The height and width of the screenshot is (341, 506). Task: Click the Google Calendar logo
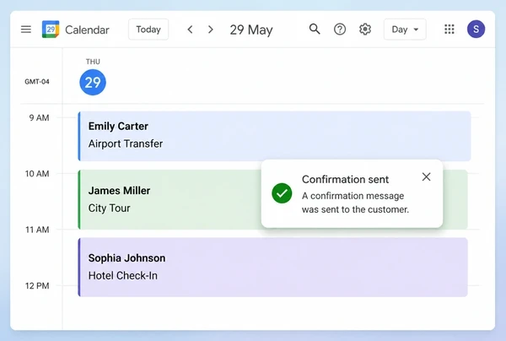pos(51,30)
